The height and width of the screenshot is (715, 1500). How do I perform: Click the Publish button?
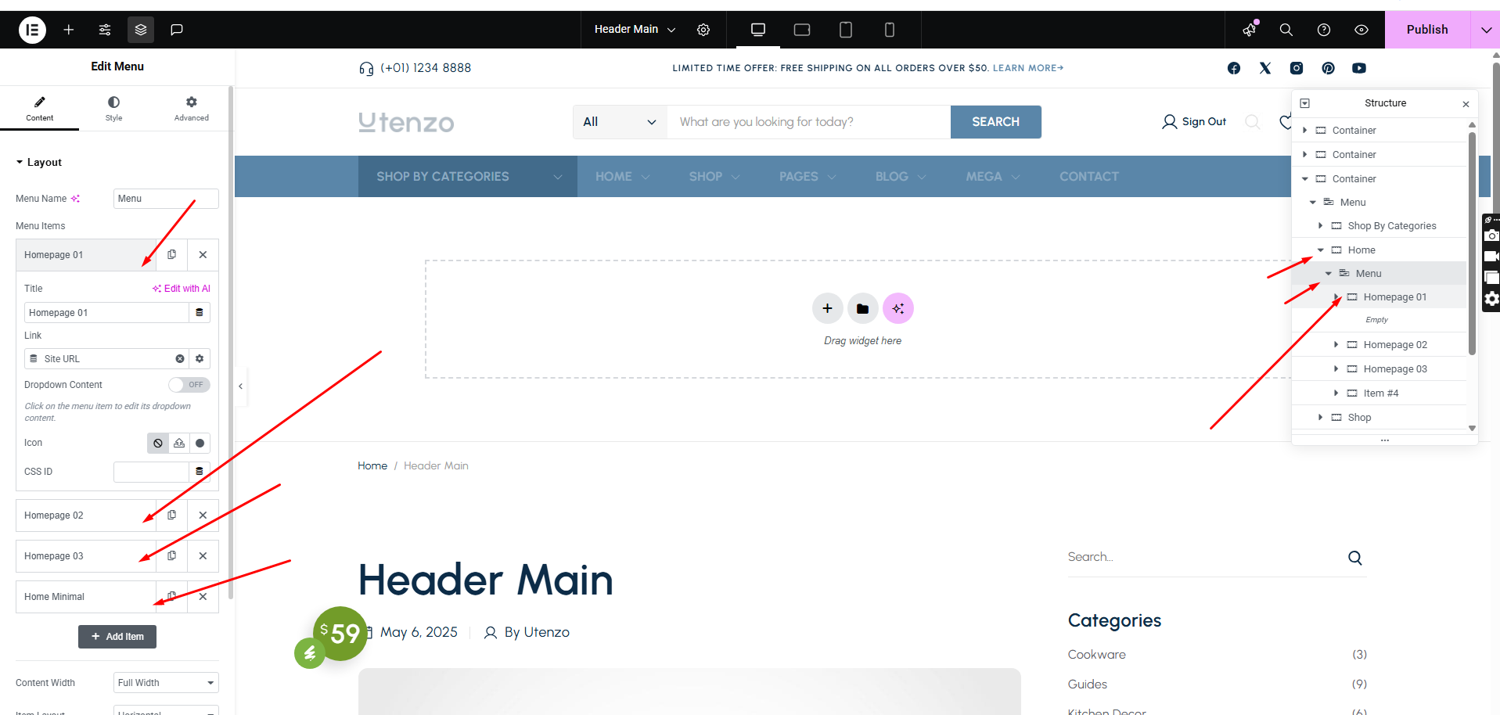(1426, 30)
